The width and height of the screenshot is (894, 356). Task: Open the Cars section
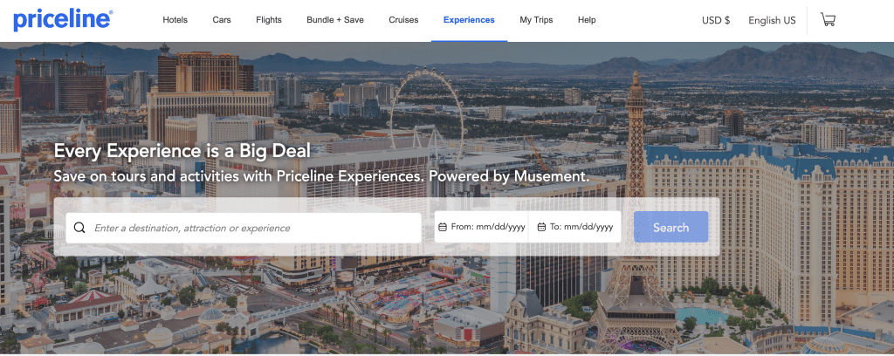coord(222,20)
